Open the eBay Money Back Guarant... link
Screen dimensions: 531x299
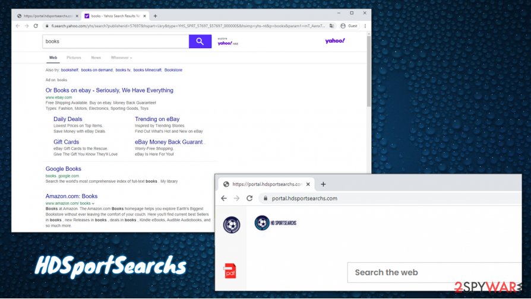[x=170, y=142]
